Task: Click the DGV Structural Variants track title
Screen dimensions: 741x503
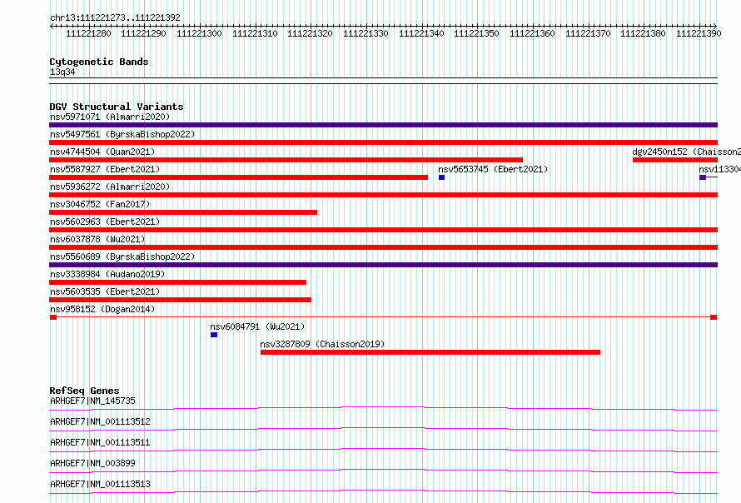Action: 117,107
